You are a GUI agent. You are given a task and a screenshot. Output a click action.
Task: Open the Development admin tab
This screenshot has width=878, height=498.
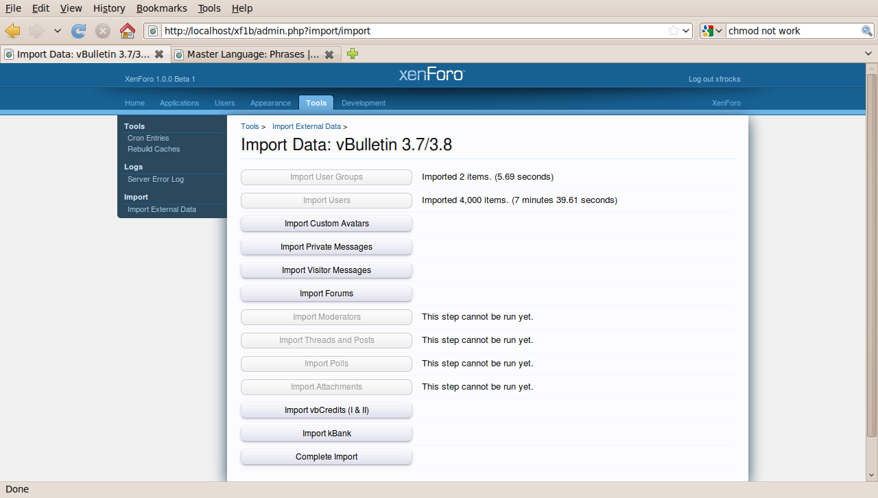(364, 103)
